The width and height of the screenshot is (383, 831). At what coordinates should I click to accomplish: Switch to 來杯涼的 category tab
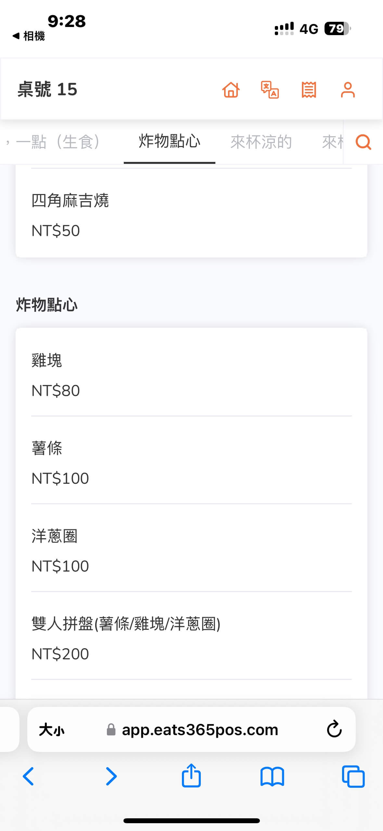[261, 142]
